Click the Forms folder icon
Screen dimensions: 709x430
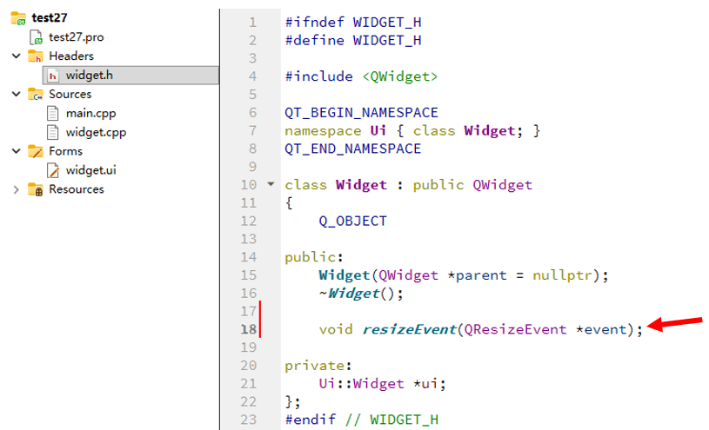[36, 151]
